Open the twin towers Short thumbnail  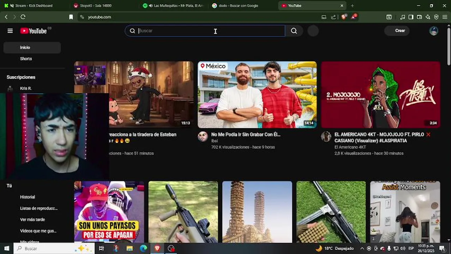[x=257, y=212]
